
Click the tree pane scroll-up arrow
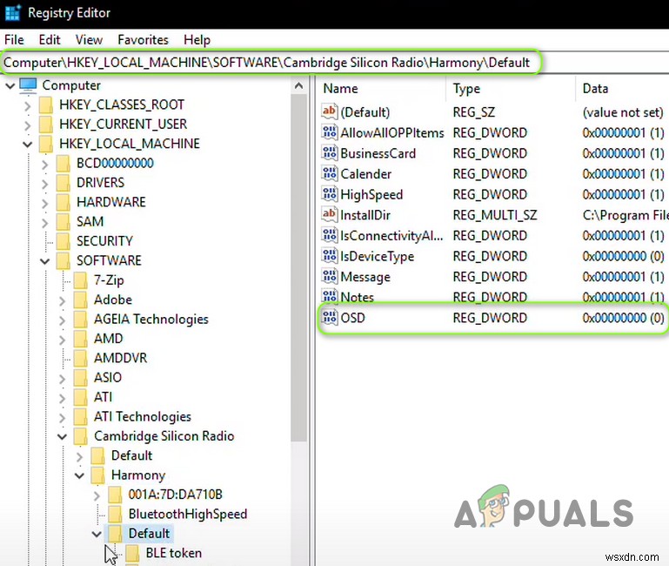[299, 86]
